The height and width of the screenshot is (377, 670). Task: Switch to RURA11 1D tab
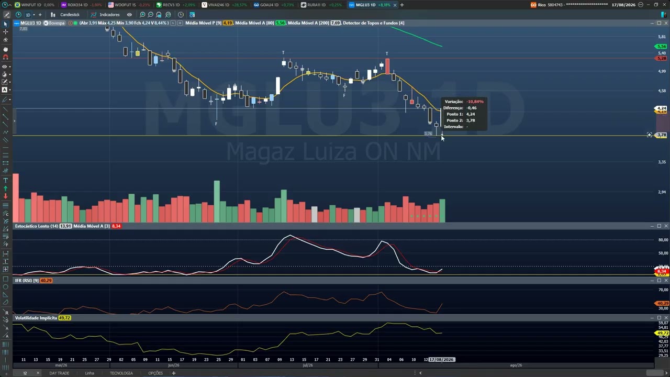tap(321, 5)
